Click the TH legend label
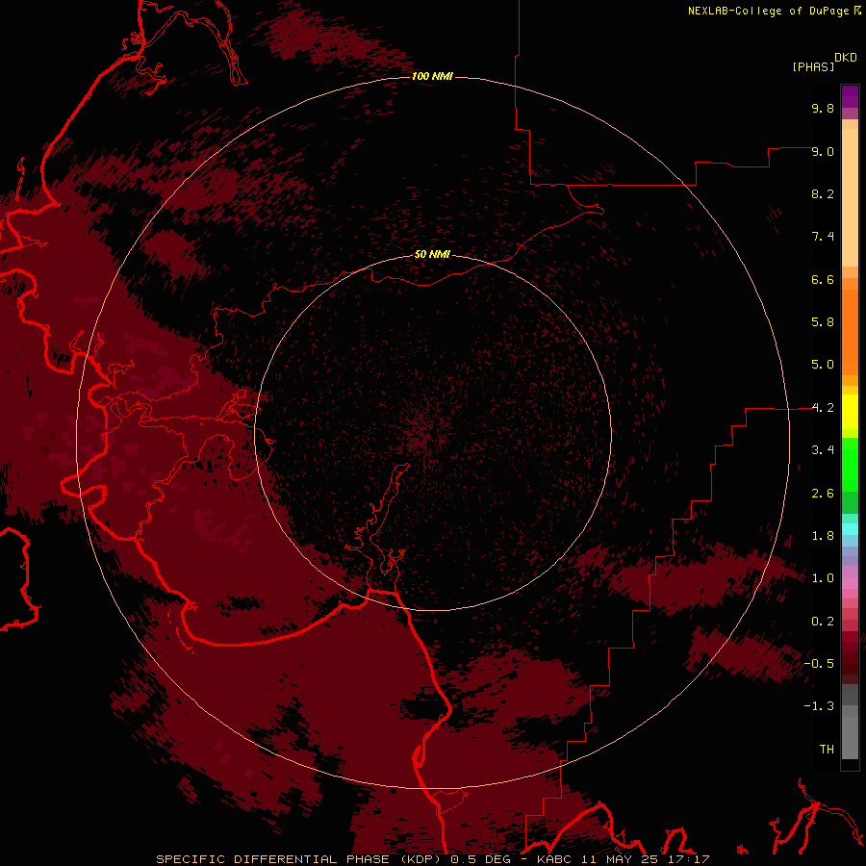 [827, 750]
